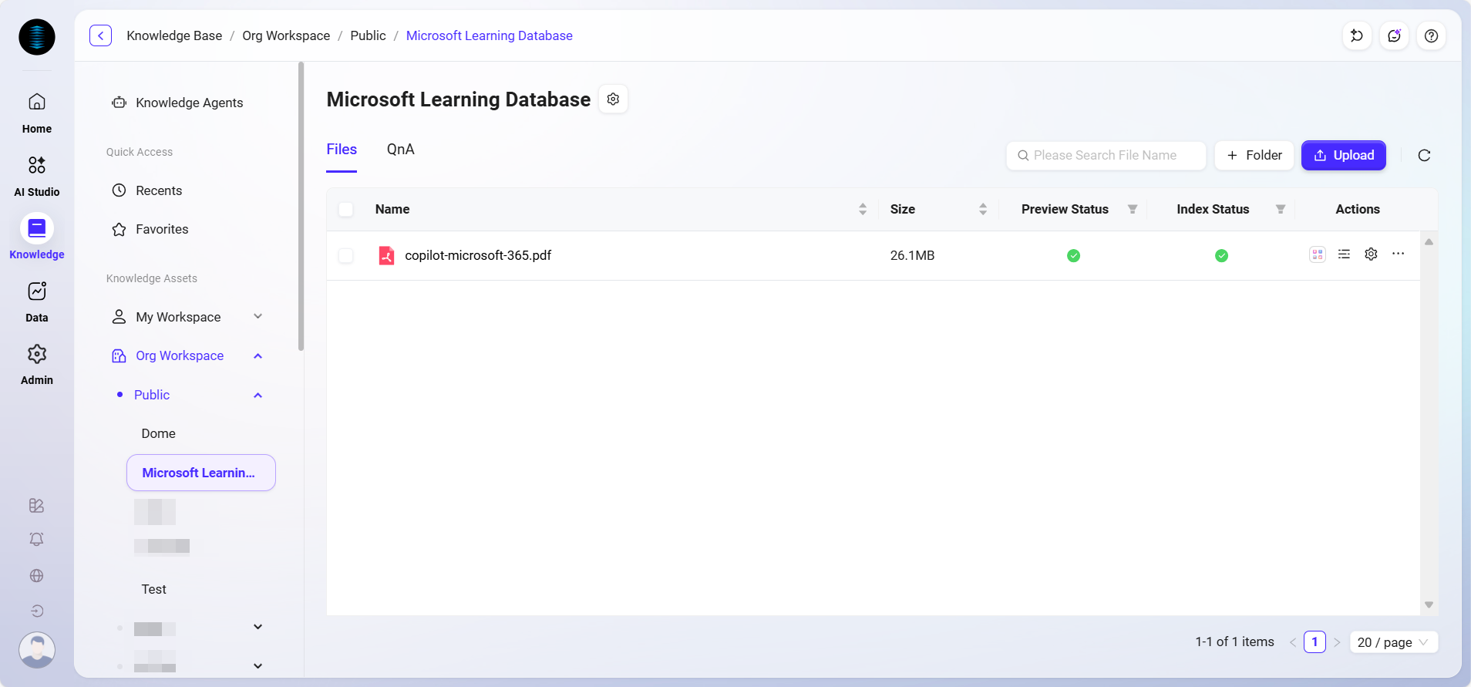Open Knowledge Agents in the sidebar
The image size is (1471, 687).
(189, 103)
